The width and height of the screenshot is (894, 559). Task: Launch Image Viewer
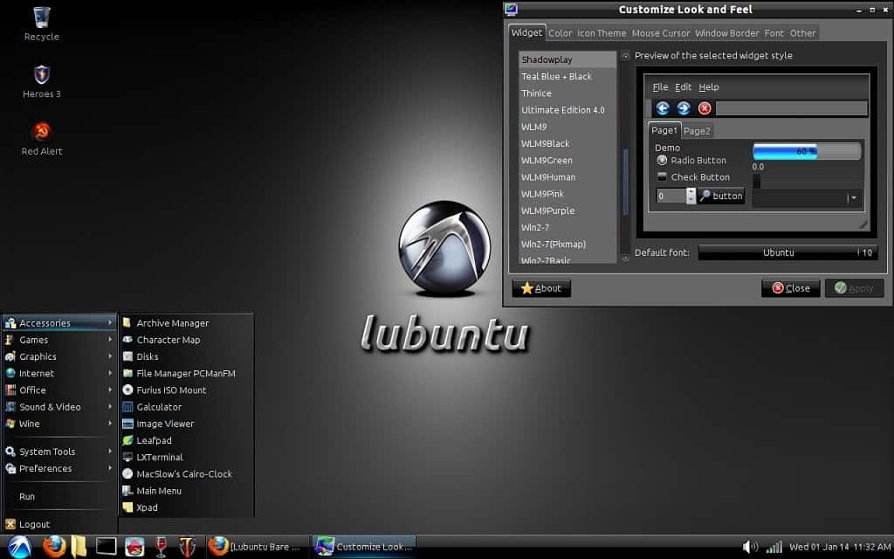tap(186, 424)
